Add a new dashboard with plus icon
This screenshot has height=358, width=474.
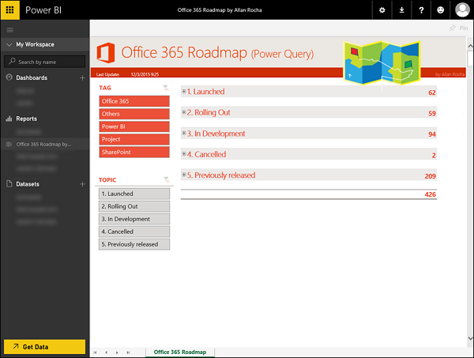pos(82,78)
